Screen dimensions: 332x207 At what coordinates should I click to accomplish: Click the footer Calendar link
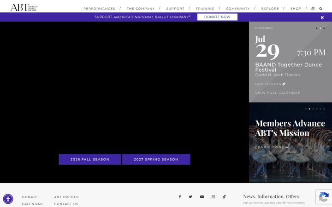pos(32,204)
